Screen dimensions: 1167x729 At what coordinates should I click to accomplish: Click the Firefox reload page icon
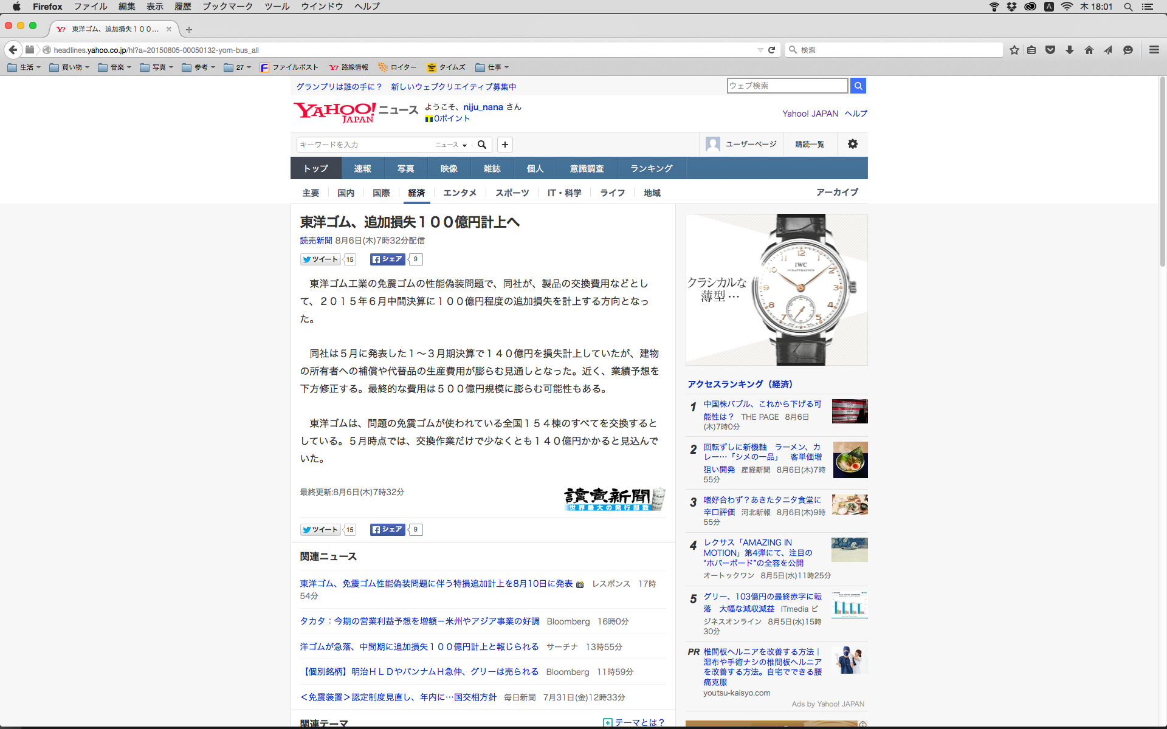click(771, 50)
